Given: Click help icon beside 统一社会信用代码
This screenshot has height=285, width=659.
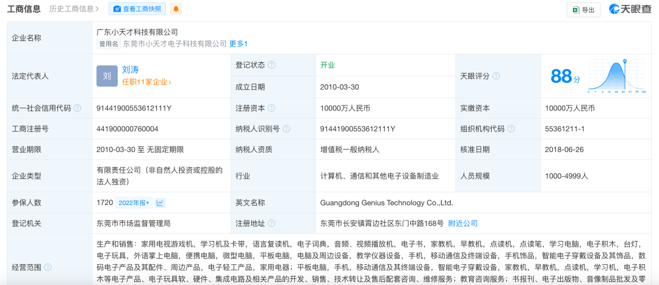Looking at the screenshot, I should pyautogui.click(x=77, y=108).
